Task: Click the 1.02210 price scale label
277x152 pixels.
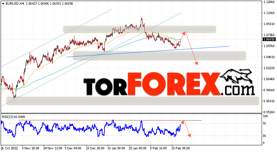Action: pyautogui.click(x=269, y=68)
